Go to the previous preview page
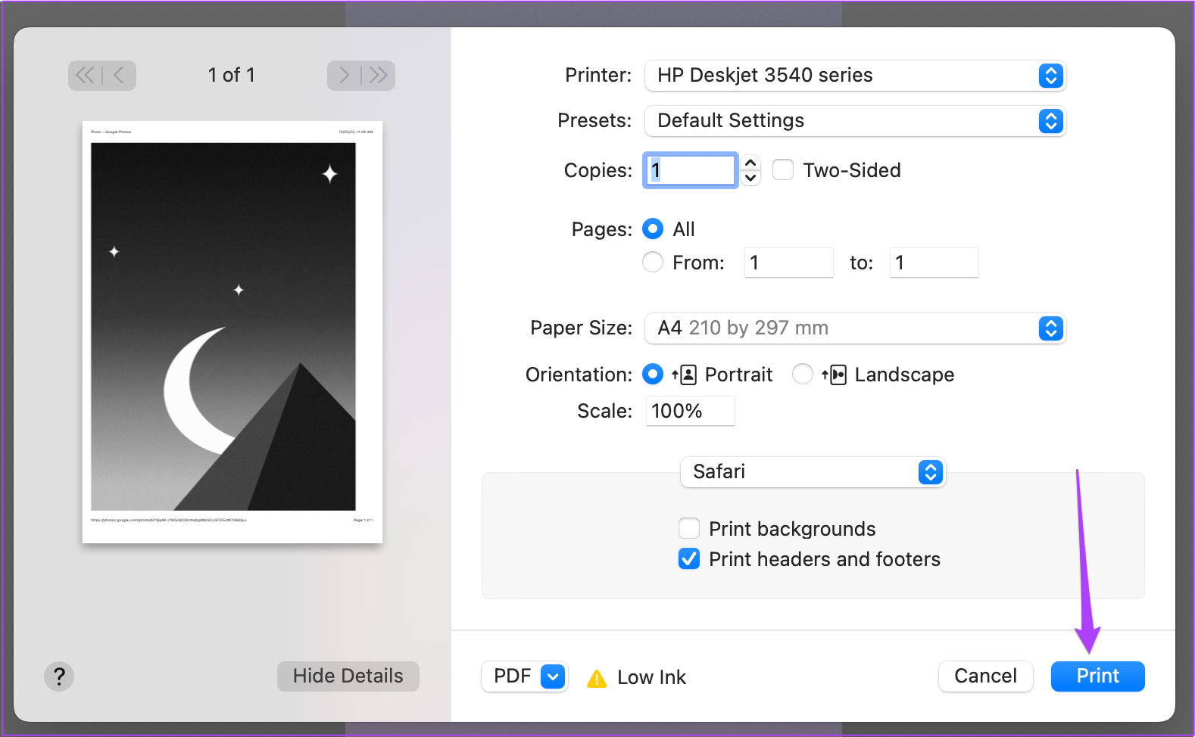 [x=119, y=76]
